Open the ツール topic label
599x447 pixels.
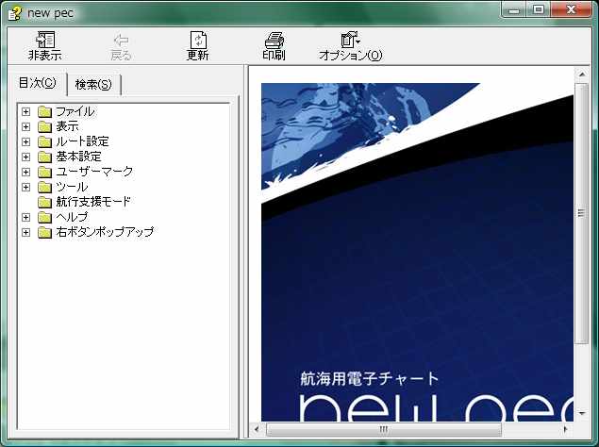(x=72, y=187)
